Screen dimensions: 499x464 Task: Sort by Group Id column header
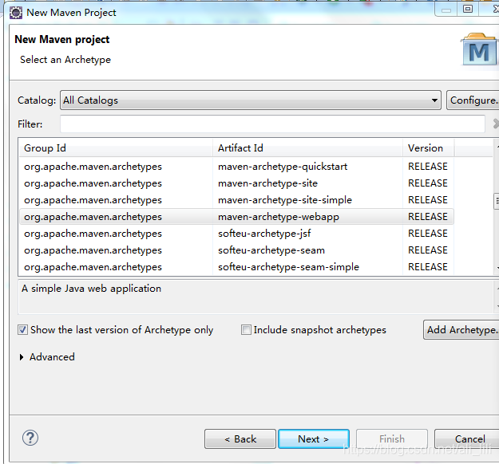[x=116, y=148]
